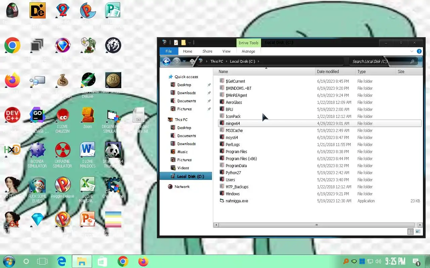Viewport: 430px width, 268px height.
Task: Click the Properties icon in quick access toolbar
Action: [176, 43]
